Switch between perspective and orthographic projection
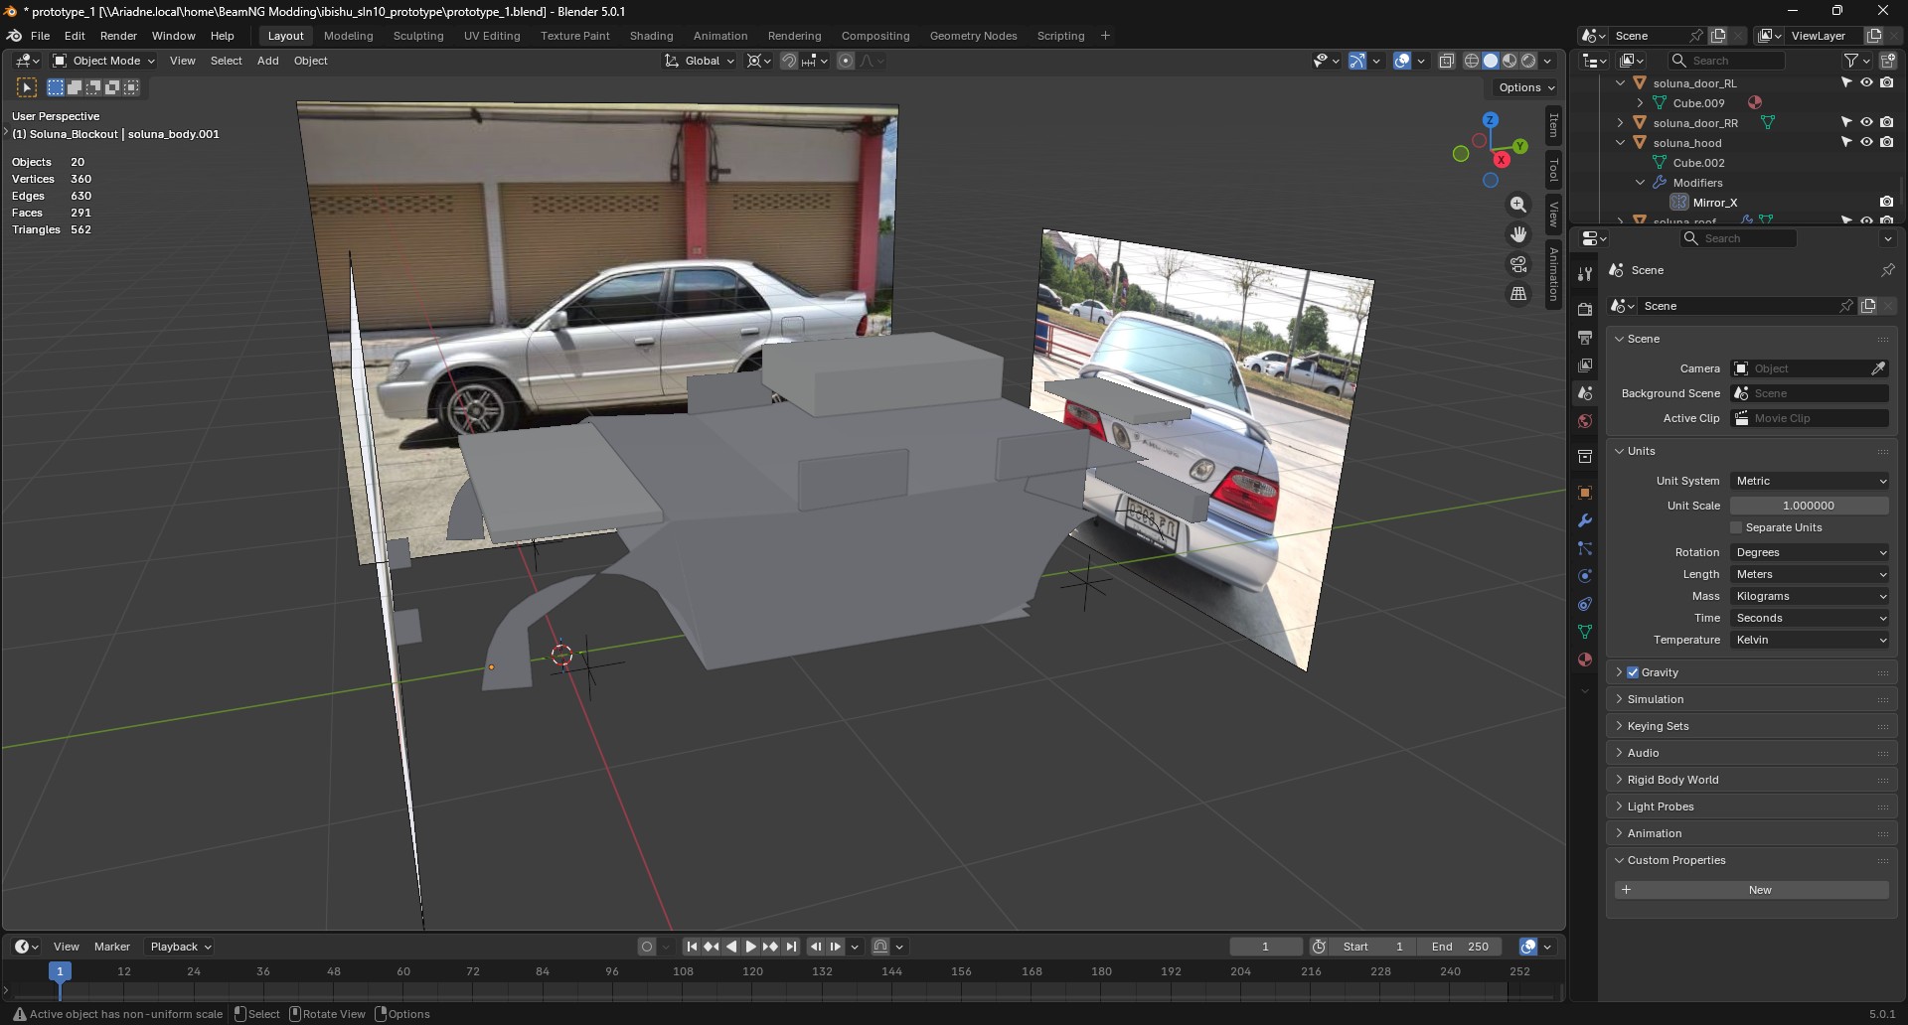This screenshot has height=1025, width=1908. click(x=1518, y=294)
